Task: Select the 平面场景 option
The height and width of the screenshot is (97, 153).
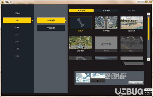Action: pos(51,28)
